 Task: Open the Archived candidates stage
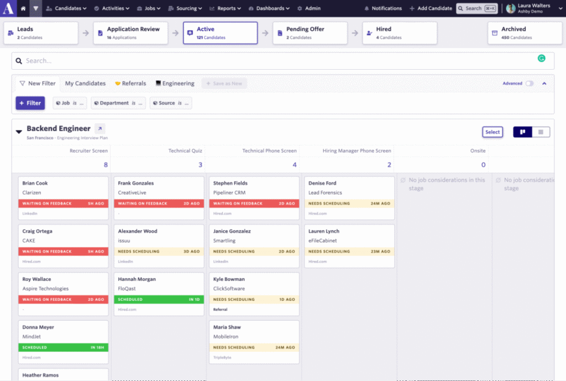pyautogui.click(x=525, y=33)
